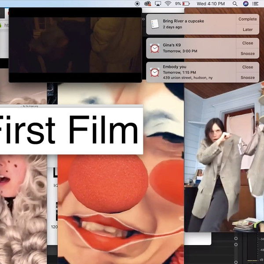Image resolution: width=264 pixels, height=264 pixels.
Task: Close the 'Embody you' notification
Action: pyautogui.click(x=247, y=67)
